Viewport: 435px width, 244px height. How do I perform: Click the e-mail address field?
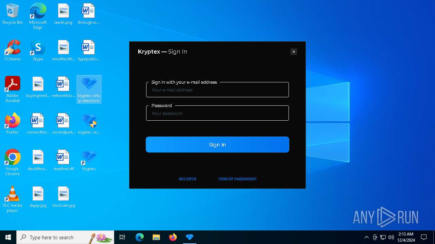point(217,90)
